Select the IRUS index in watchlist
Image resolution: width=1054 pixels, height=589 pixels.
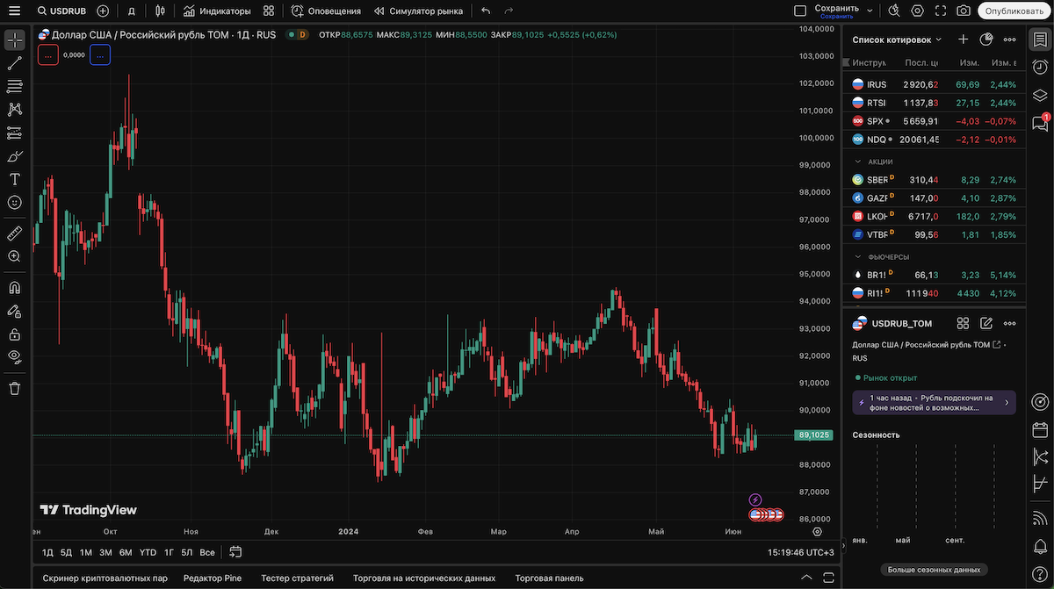(934, 84)
